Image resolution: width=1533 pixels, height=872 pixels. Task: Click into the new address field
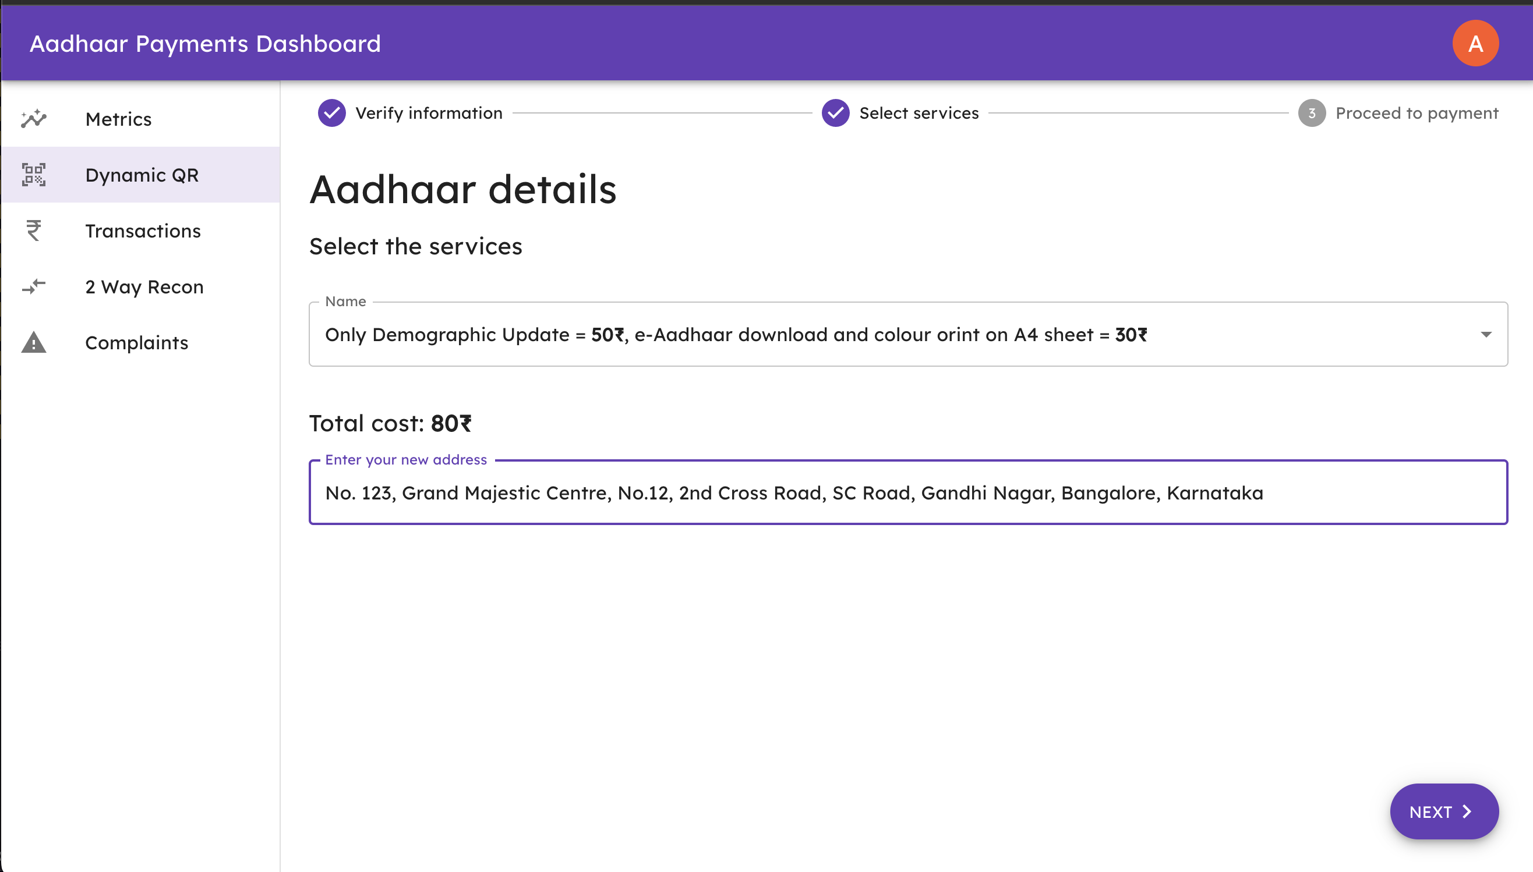pos(907,493)
